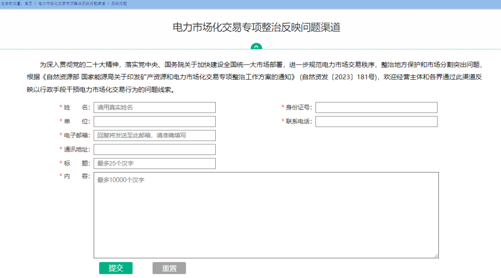Image resolution: width=501 pixels, height=278 pixels.
Task: Focus the 姓名 field with 请用真实姓名 placeholder
Action: pyautogui.click(x=154, y=108)
